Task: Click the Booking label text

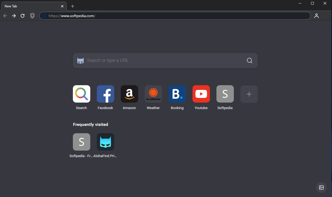Action: tap(177, 108)
